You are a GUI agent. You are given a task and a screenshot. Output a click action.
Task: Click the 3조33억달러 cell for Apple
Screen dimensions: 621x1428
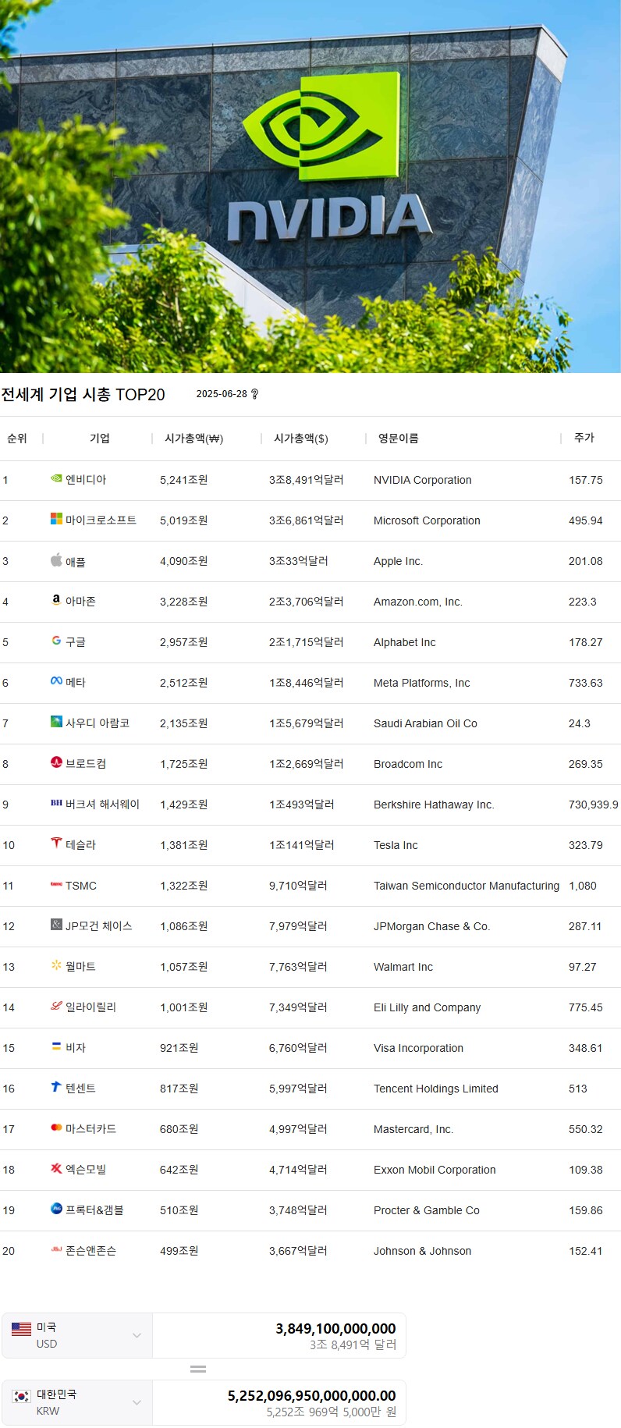pos(299,561)
